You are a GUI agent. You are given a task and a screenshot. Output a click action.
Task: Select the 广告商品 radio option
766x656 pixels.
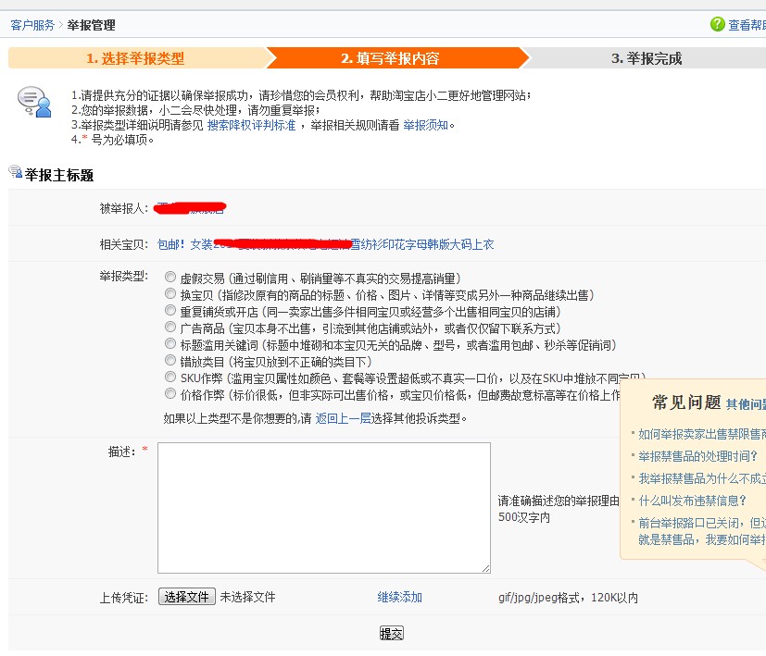(170, 328)
